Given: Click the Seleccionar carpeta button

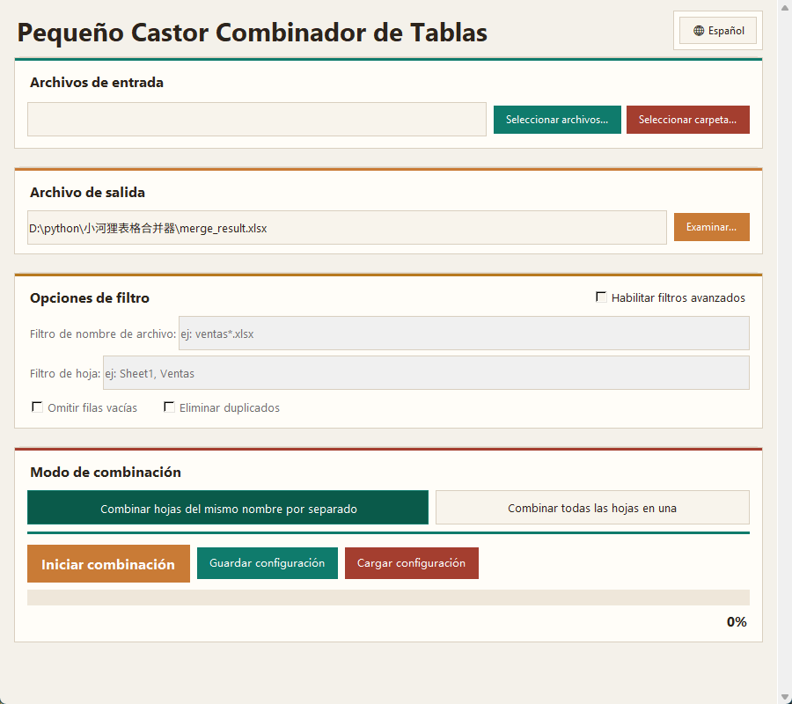Looking at the screenshot, I should [687, 120].
